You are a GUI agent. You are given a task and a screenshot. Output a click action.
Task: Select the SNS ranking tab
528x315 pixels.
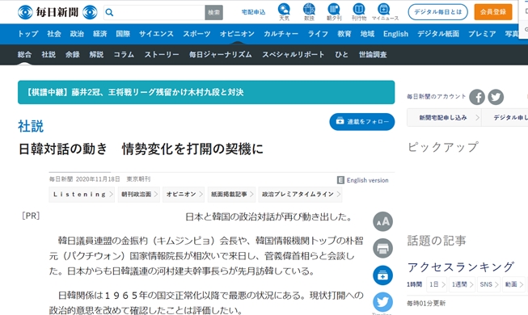coord(488,284)
